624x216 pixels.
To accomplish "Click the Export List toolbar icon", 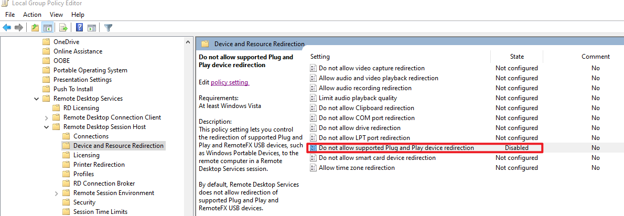I will point(63,28).
